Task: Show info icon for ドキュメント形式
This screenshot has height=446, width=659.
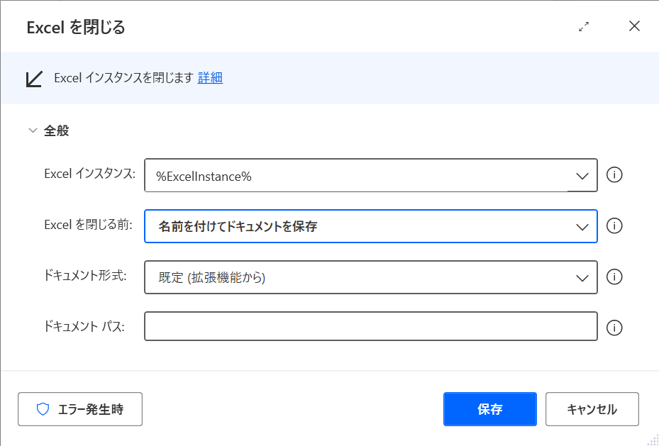Action: pos(615,277)
